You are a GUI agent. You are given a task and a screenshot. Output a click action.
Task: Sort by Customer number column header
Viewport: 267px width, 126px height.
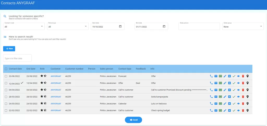(74, 69)
